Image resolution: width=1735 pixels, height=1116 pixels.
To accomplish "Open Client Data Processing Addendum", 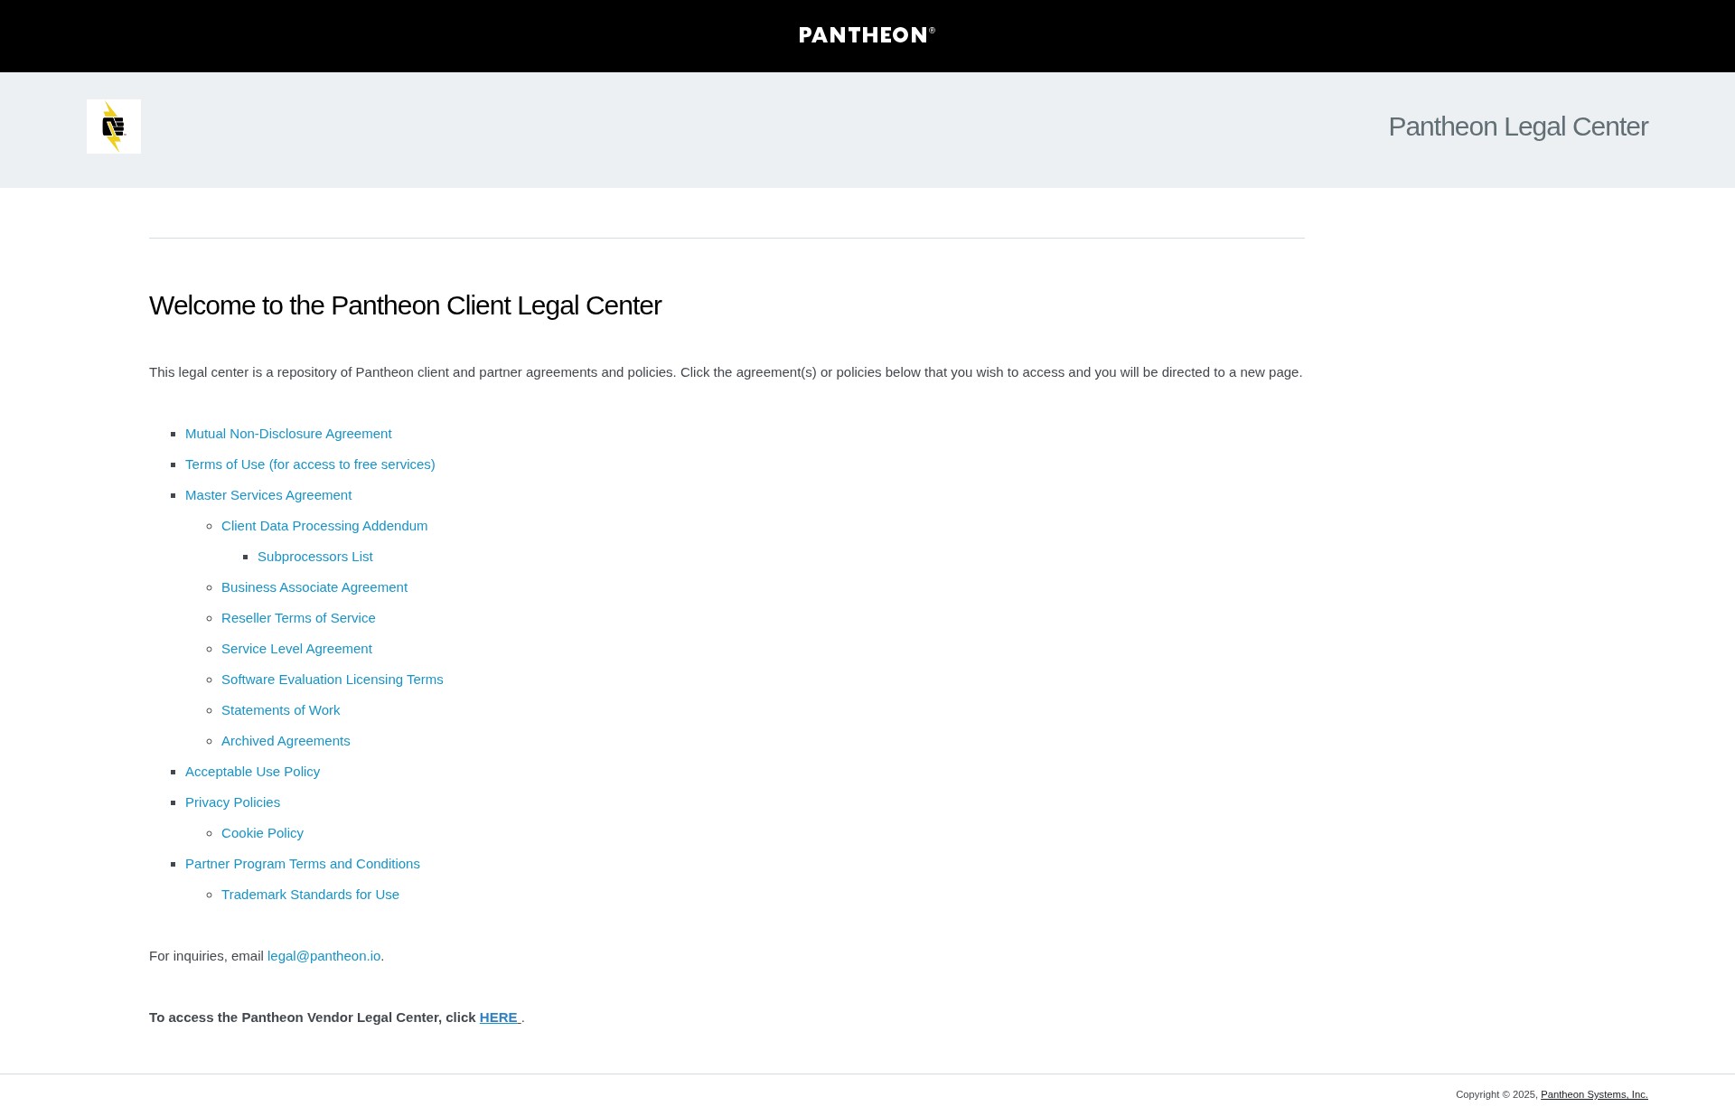I will point(324,526).
